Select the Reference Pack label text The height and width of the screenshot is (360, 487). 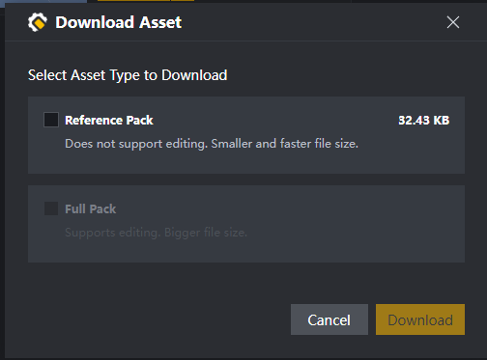click(x=109, y=120)
